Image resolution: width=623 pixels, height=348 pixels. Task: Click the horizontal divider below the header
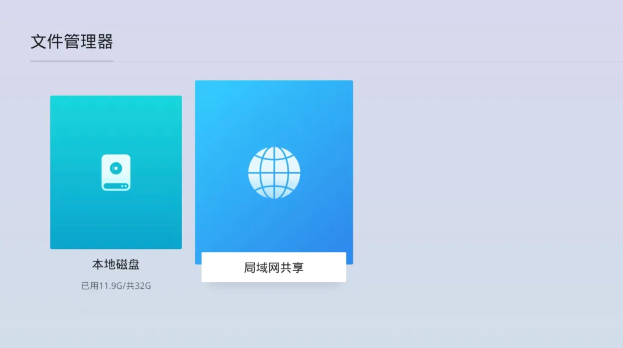coord(356,62)
